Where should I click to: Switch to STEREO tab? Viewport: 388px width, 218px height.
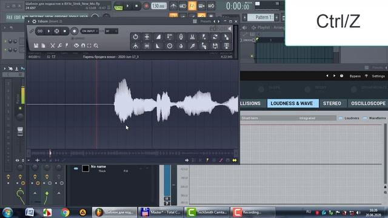click(x=332, y=104)
